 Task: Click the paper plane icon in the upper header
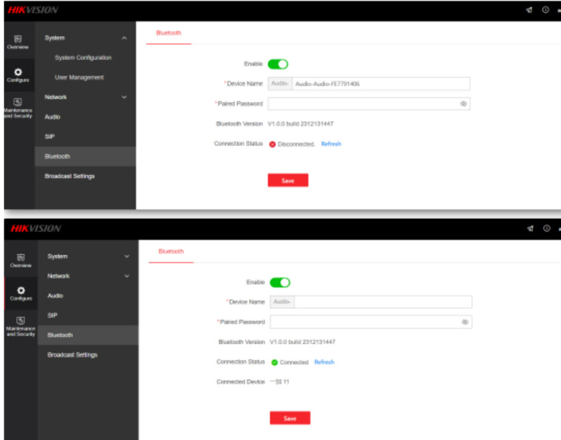point(529,10)
